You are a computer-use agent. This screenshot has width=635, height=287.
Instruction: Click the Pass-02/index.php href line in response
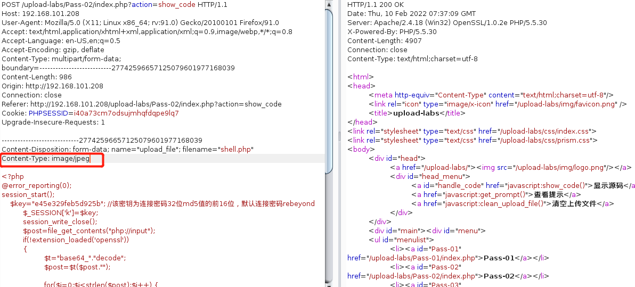[448, 276]
